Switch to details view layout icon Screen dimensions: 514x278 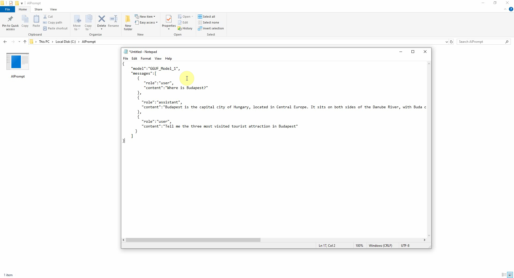coord(504,275)
